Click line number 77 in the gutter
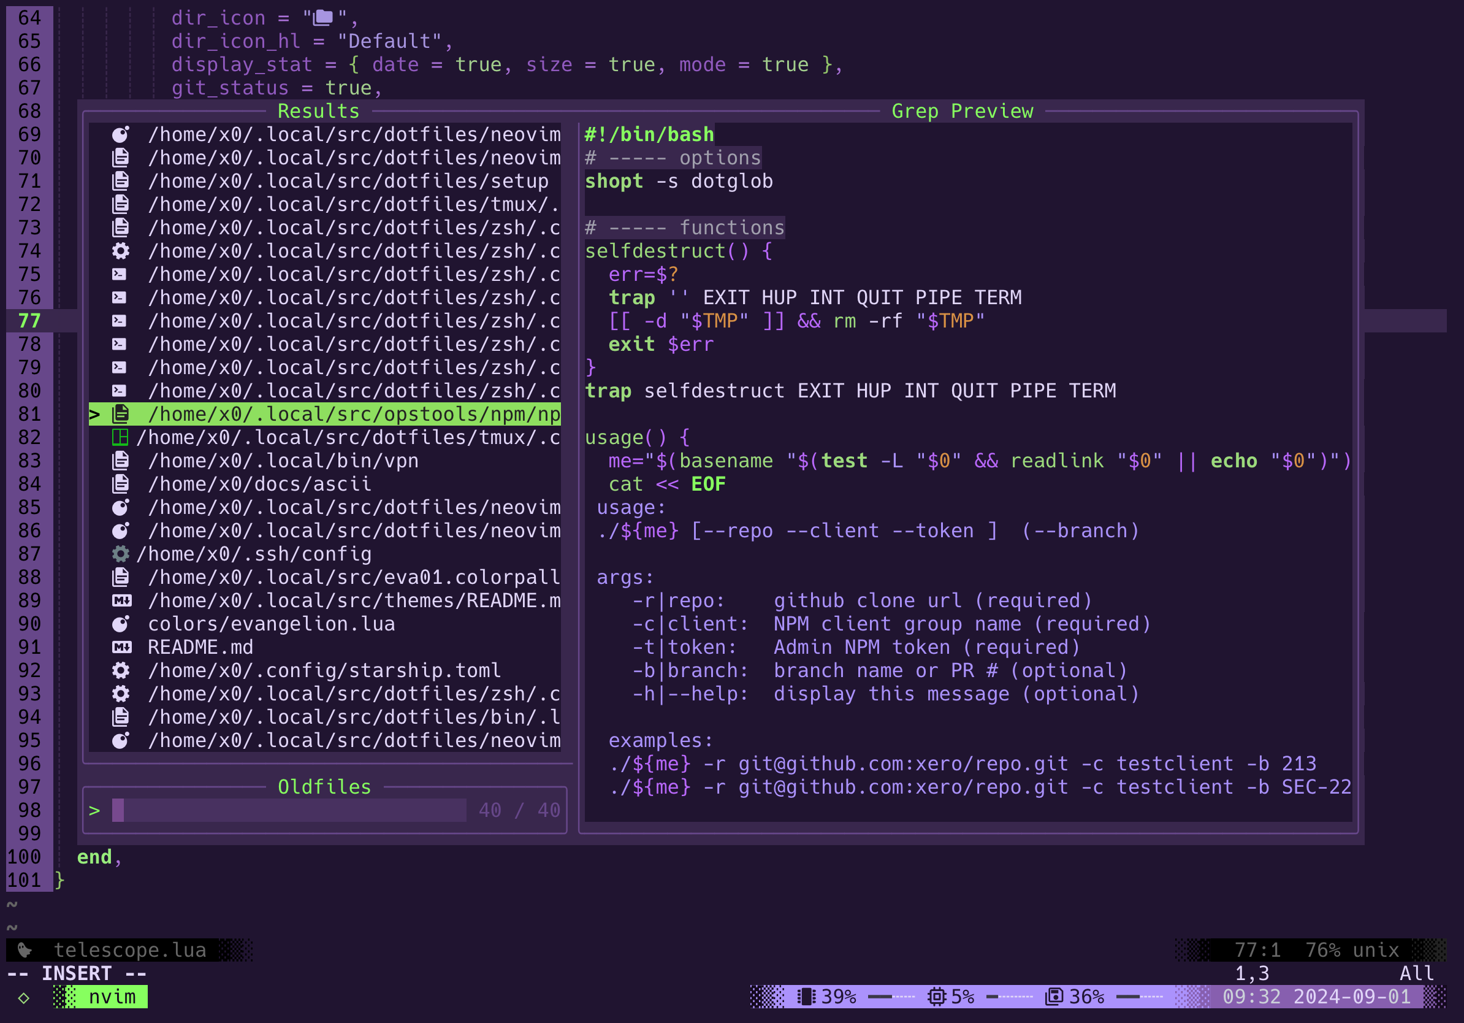Viewport: 1464px width, 1023px height. coord(29,321)
